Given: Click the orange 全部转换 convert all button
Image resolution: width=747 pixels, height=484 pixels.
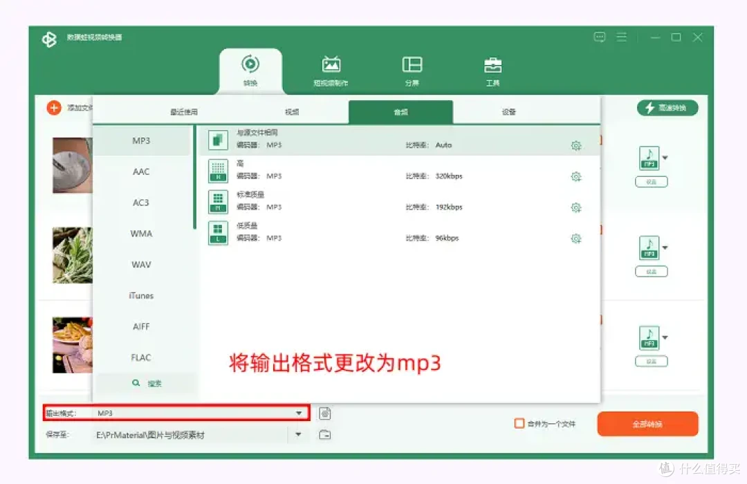Looking at the screenshot, I should (647, 423).
